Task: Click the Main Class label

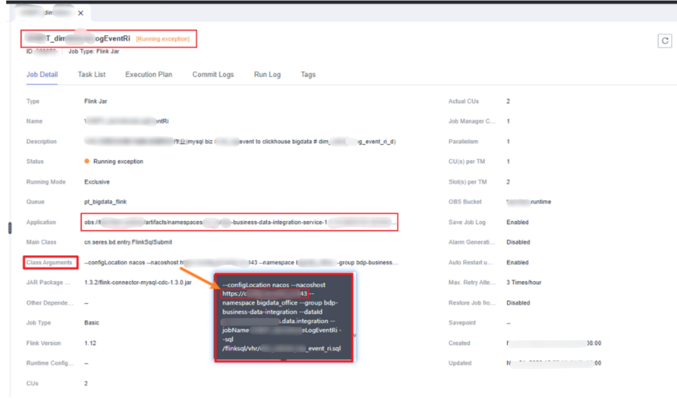Action: 41,242
